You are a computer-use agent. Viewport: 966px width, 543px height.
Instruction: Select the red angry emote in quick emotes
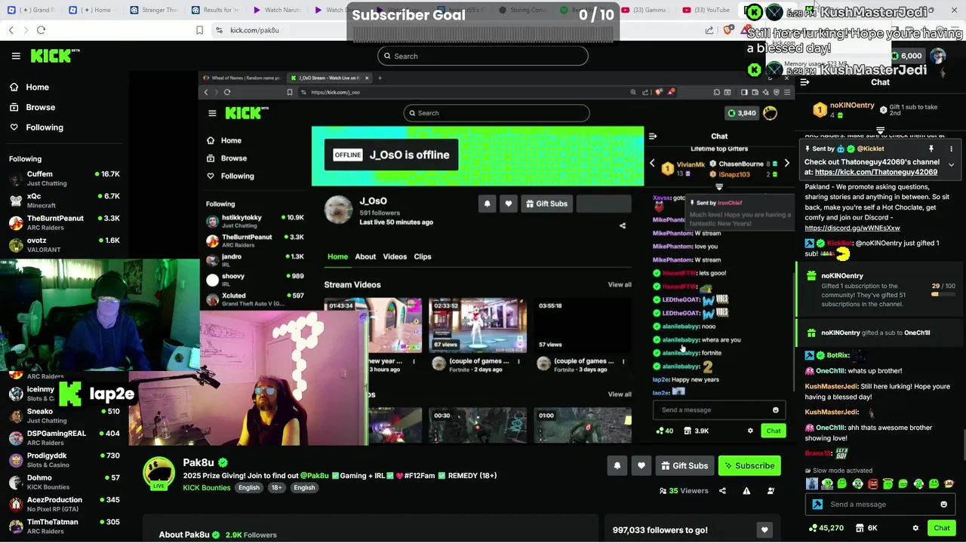[x=872, y=484]
